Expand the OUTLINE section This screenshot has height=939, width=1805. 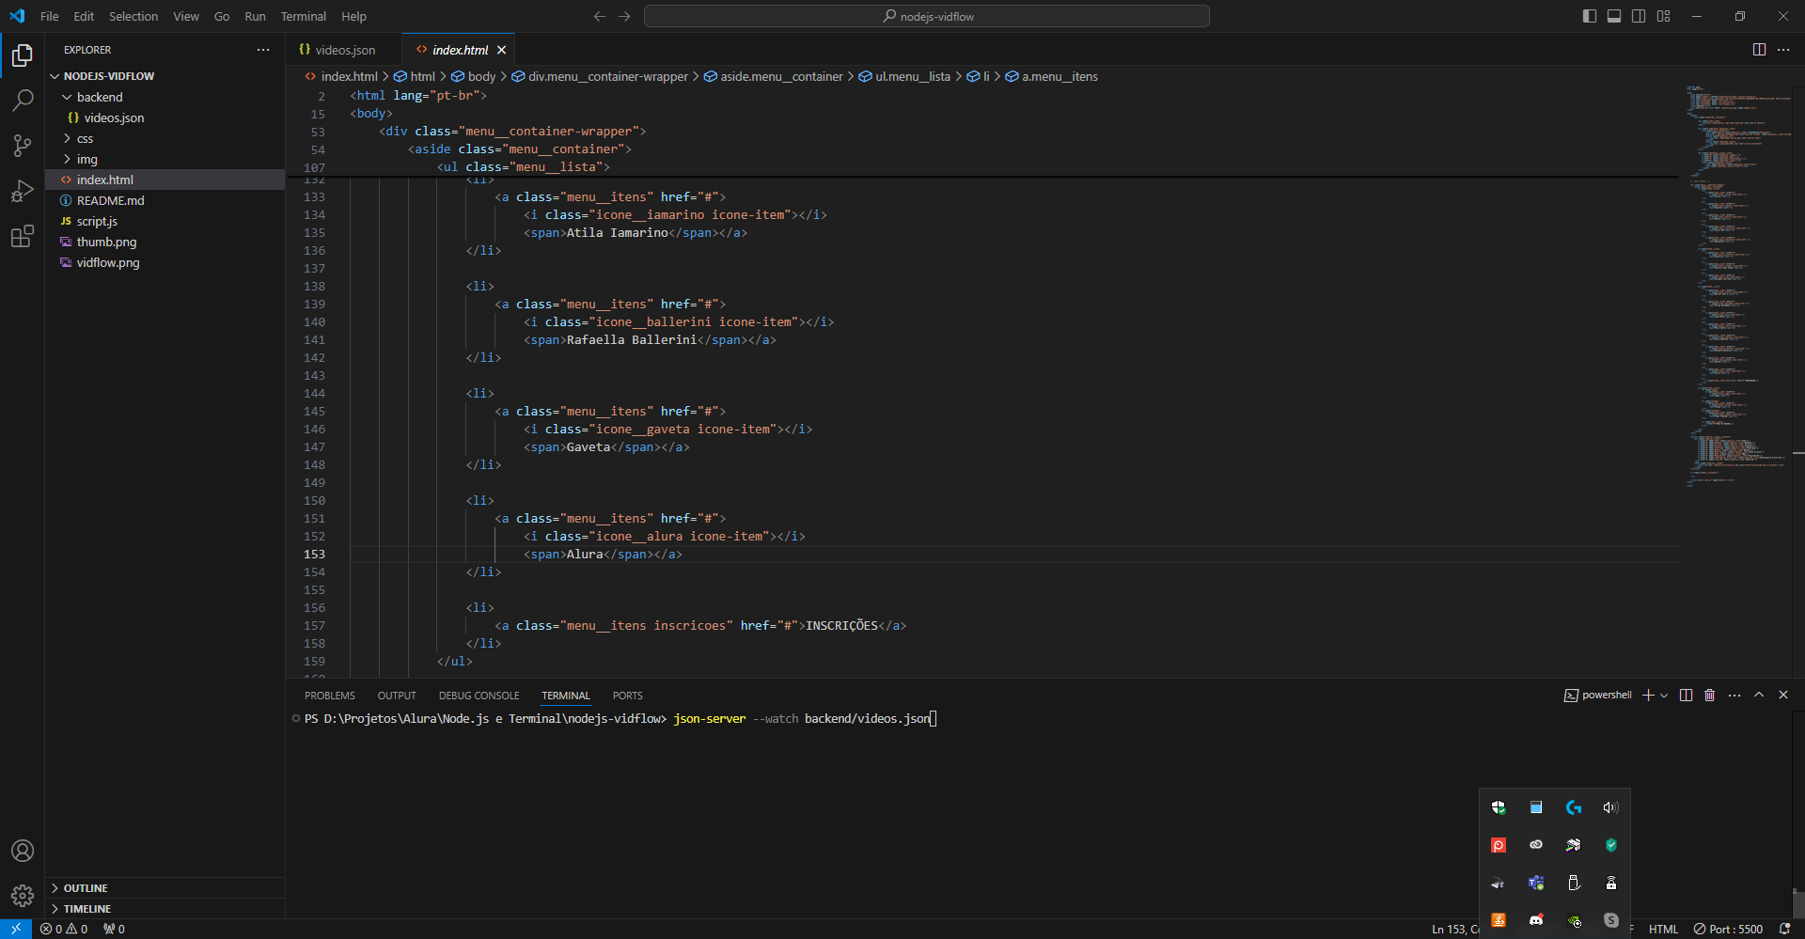165,888
